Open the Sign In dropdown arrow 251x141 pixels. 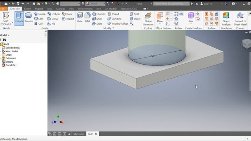(x=222, y=4)
